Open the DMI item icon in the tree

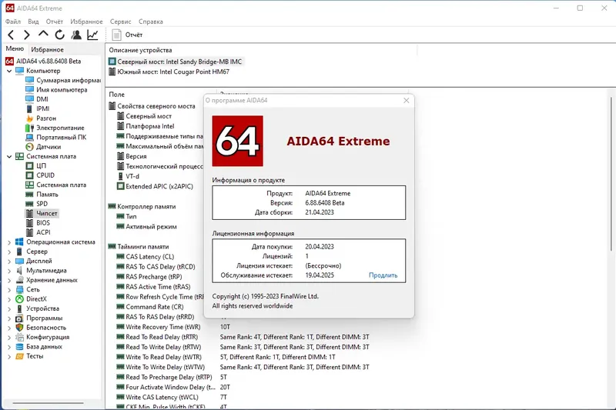coord(29,99)
